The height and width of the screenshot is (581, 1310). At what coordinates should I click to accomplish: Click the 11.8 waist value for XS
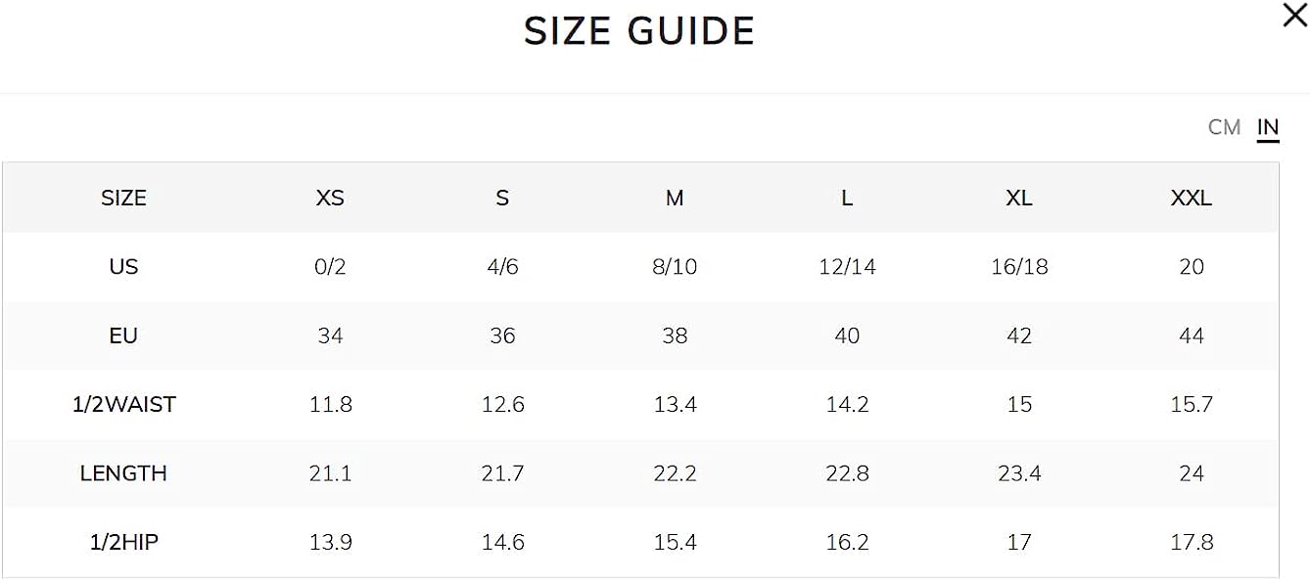coord(331,404)
